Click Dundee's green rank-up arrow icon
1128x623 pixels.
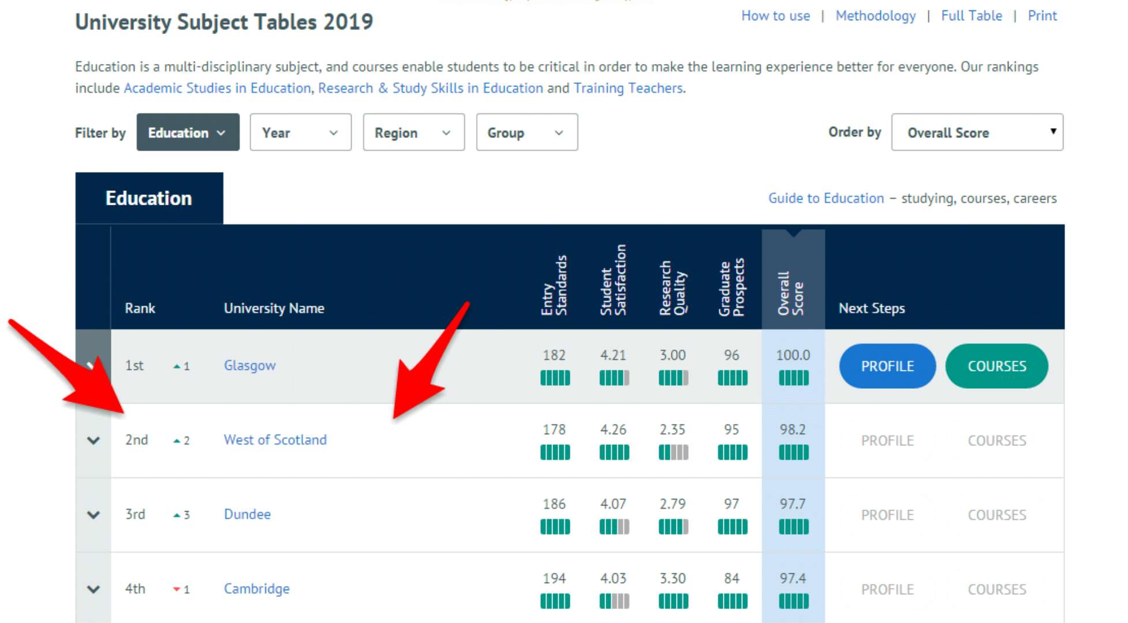[x=177, y=515]
